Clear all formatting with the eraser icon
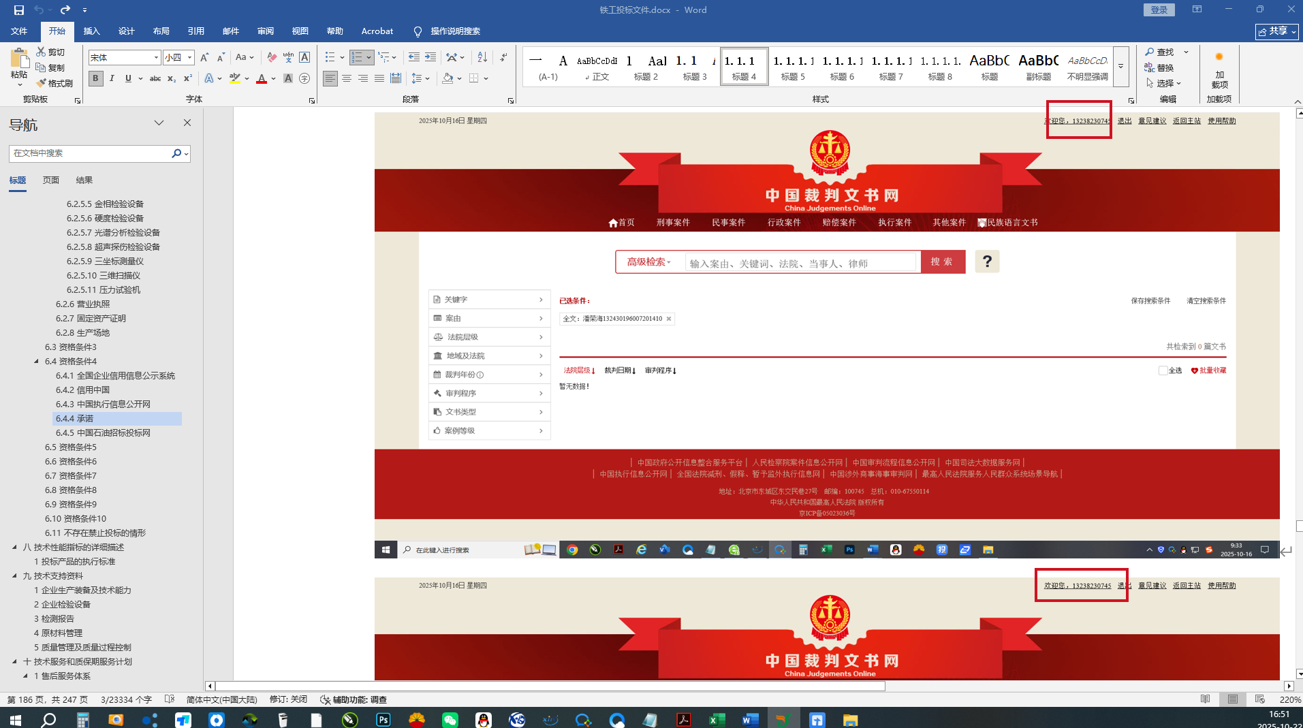 click(x=272, y=58)
